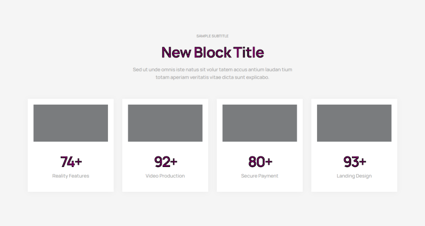Open the Landing Design card image
The image size is (425, 226).
click(x=354, y=123)
